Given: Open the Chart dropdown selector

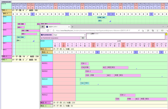Looking at the screenshot, I should [69, 35].
